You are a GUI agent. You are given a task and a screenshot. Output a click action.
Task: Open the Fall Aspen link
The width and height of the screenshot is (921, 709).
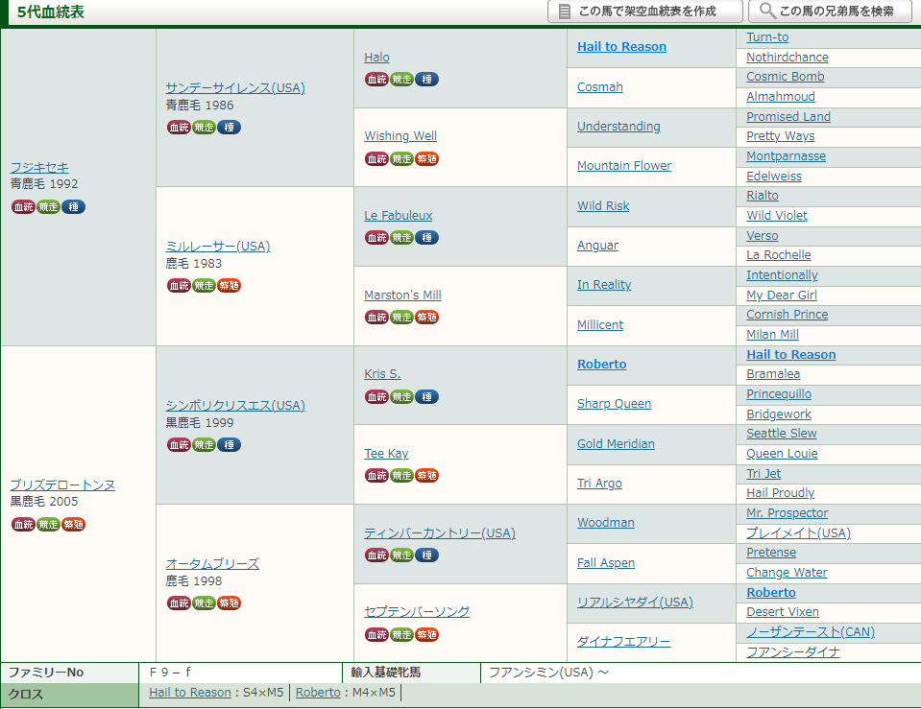coord(606,563)
